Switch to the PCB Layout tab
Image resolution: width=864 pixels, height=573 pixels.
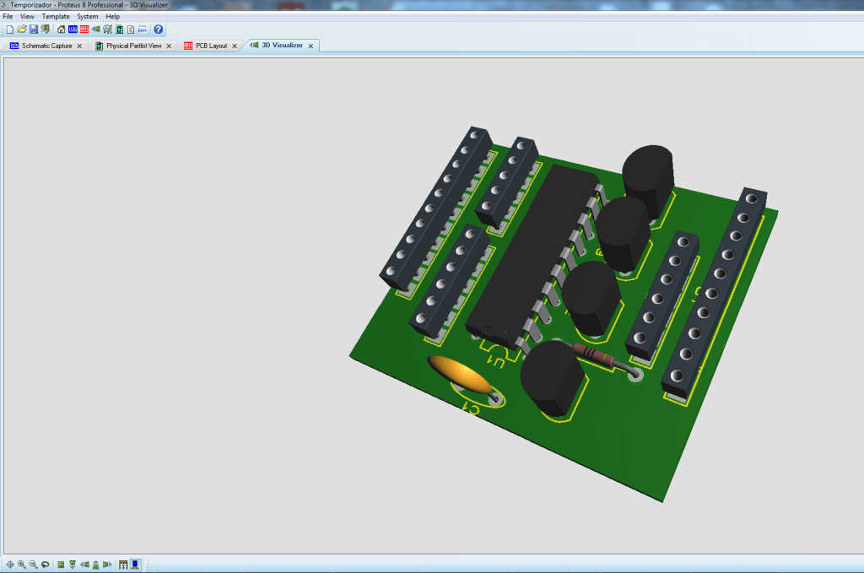[211, 46]
